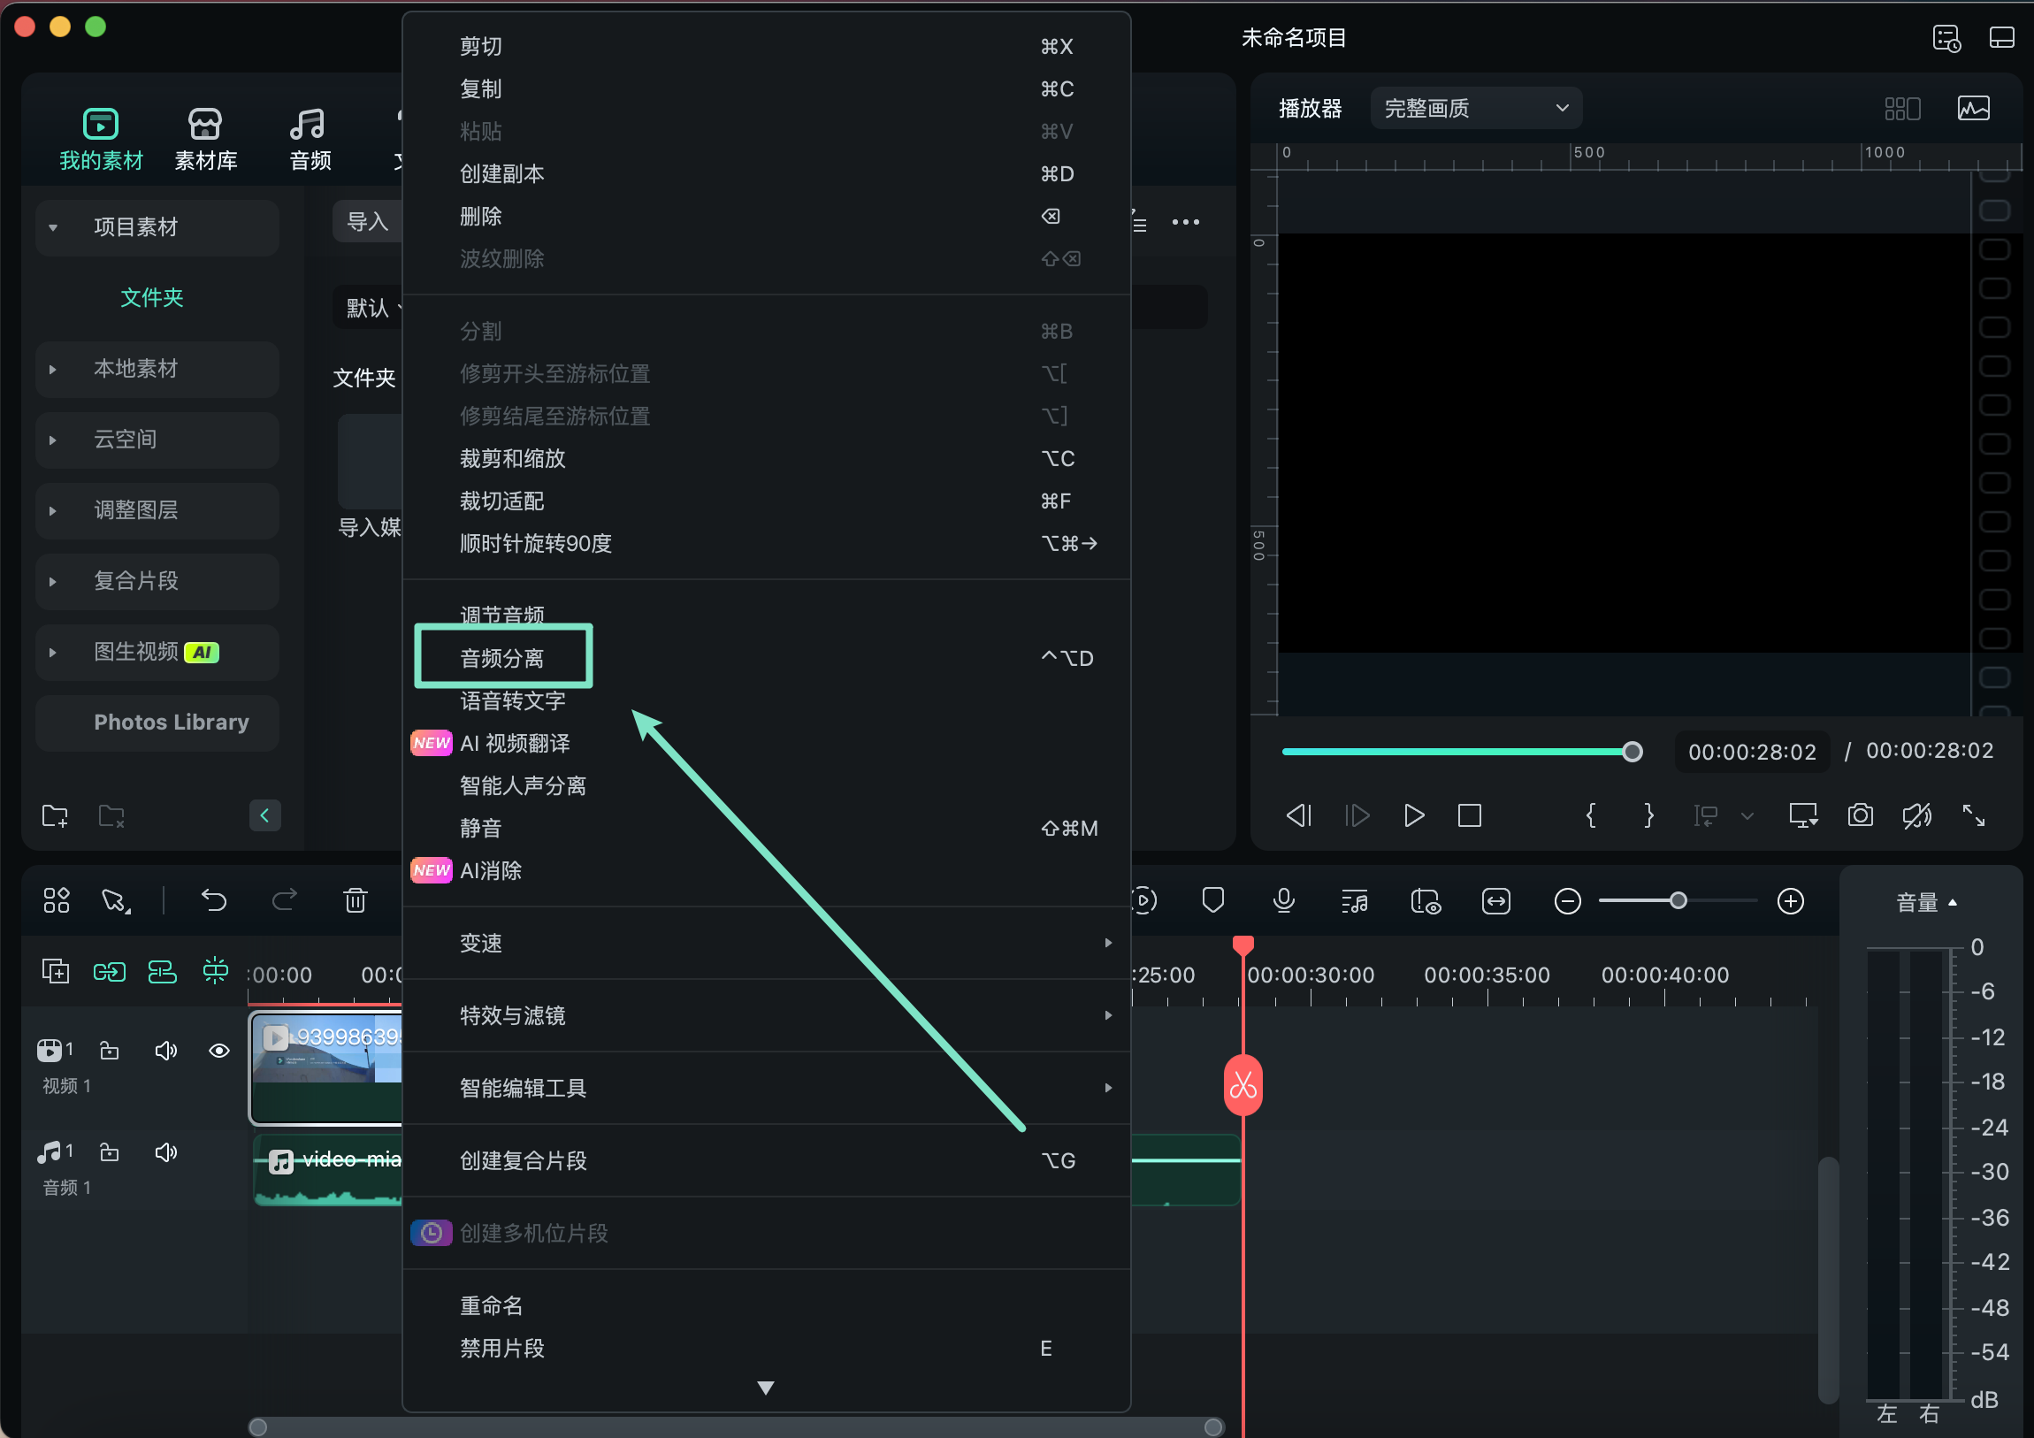
Task: Mute the 视频 1 track speaker toggle
Action: pos(165,1051)
